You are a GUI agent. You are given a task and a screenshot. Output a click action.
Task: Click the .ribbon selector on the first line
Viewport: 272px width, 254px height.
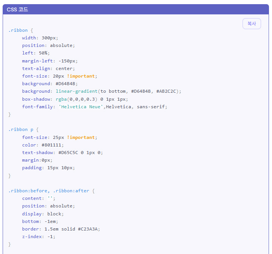coord(18,30)
